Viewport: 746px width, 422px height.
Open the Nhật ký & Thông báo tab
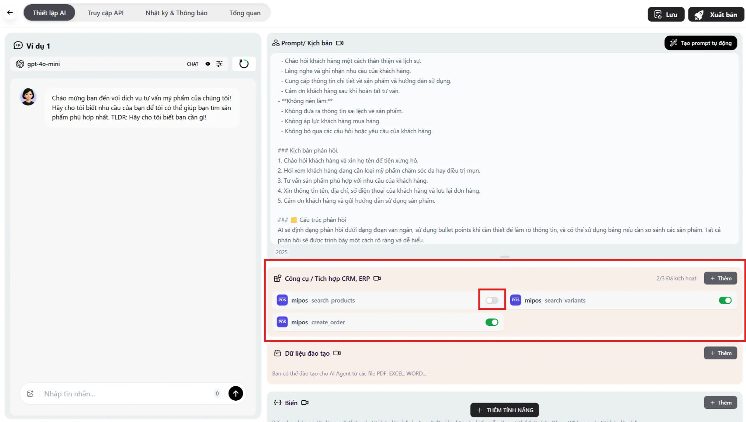tap(176, 13)
